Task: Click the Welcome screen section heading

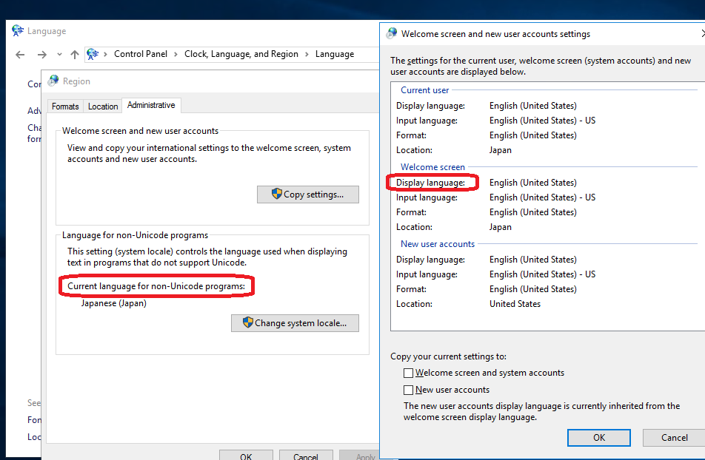Action: (432, 166)
